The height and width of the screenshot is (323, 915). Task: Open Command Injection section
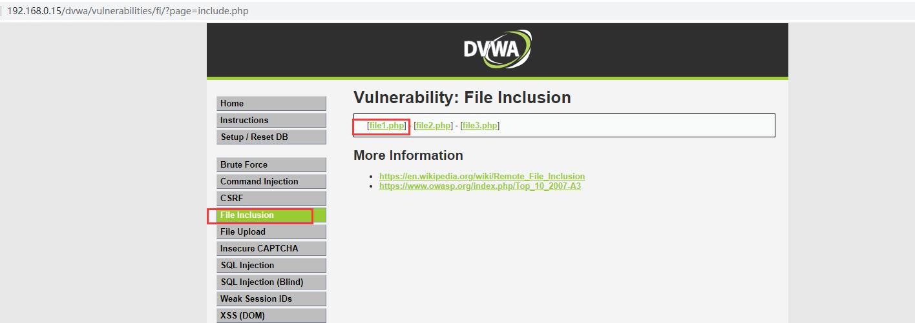coord(271,182)
